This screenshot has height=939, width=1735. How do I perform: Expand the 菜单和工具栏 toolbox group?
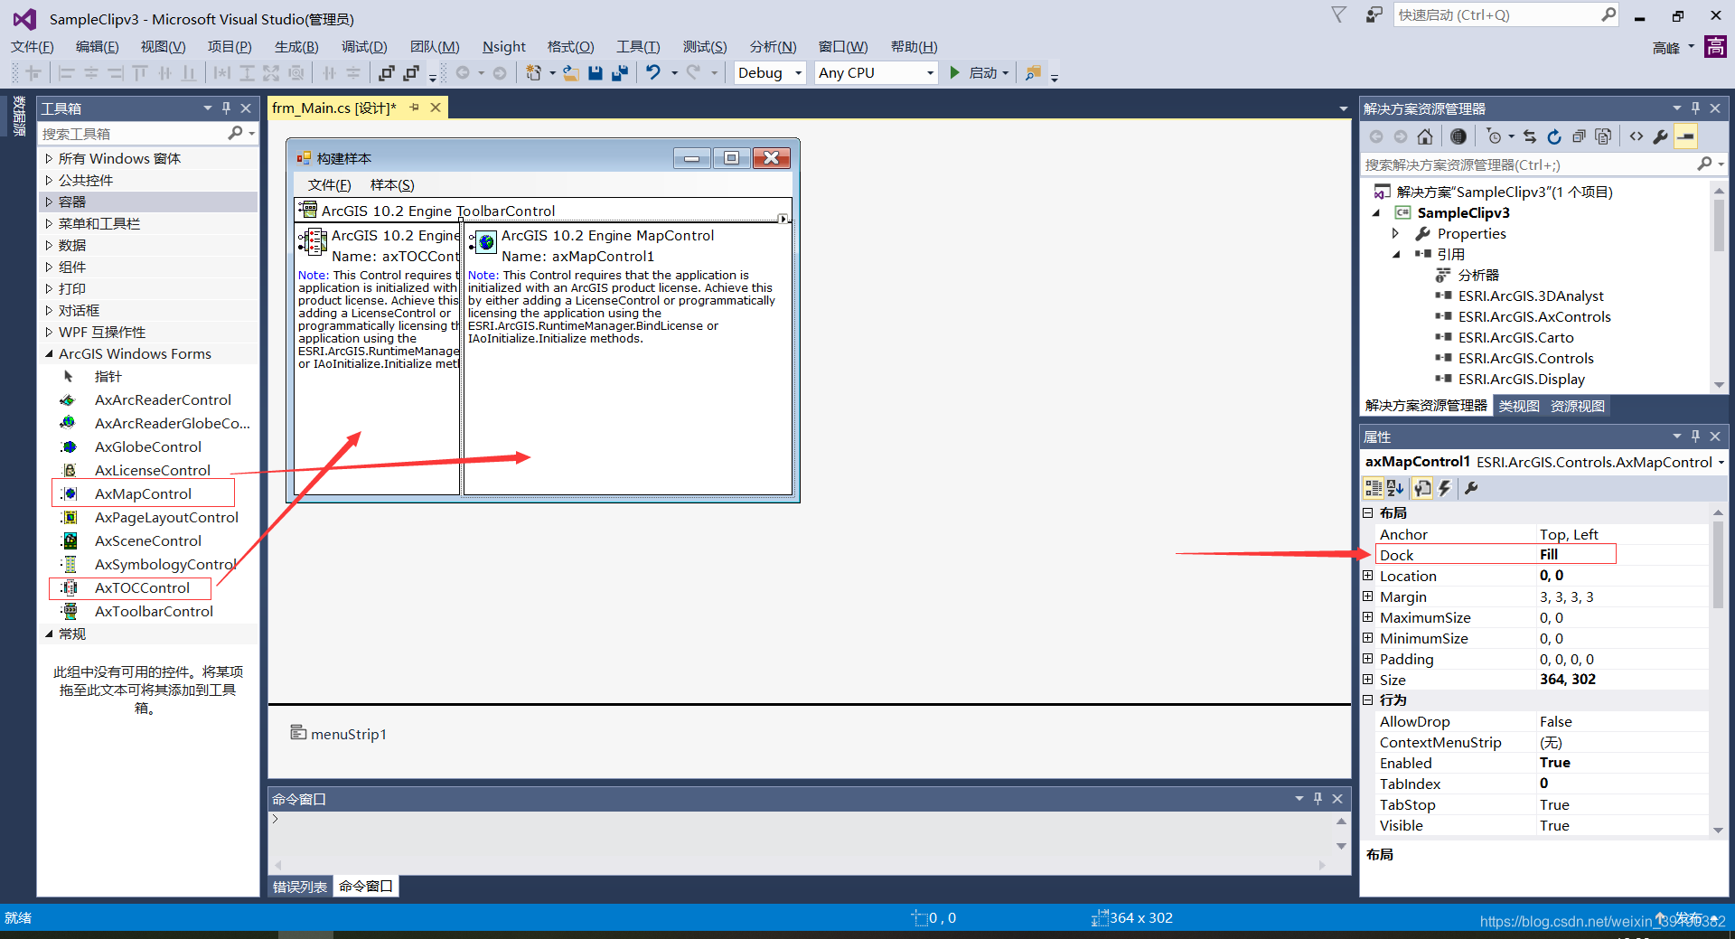click(x=50, y=223)
